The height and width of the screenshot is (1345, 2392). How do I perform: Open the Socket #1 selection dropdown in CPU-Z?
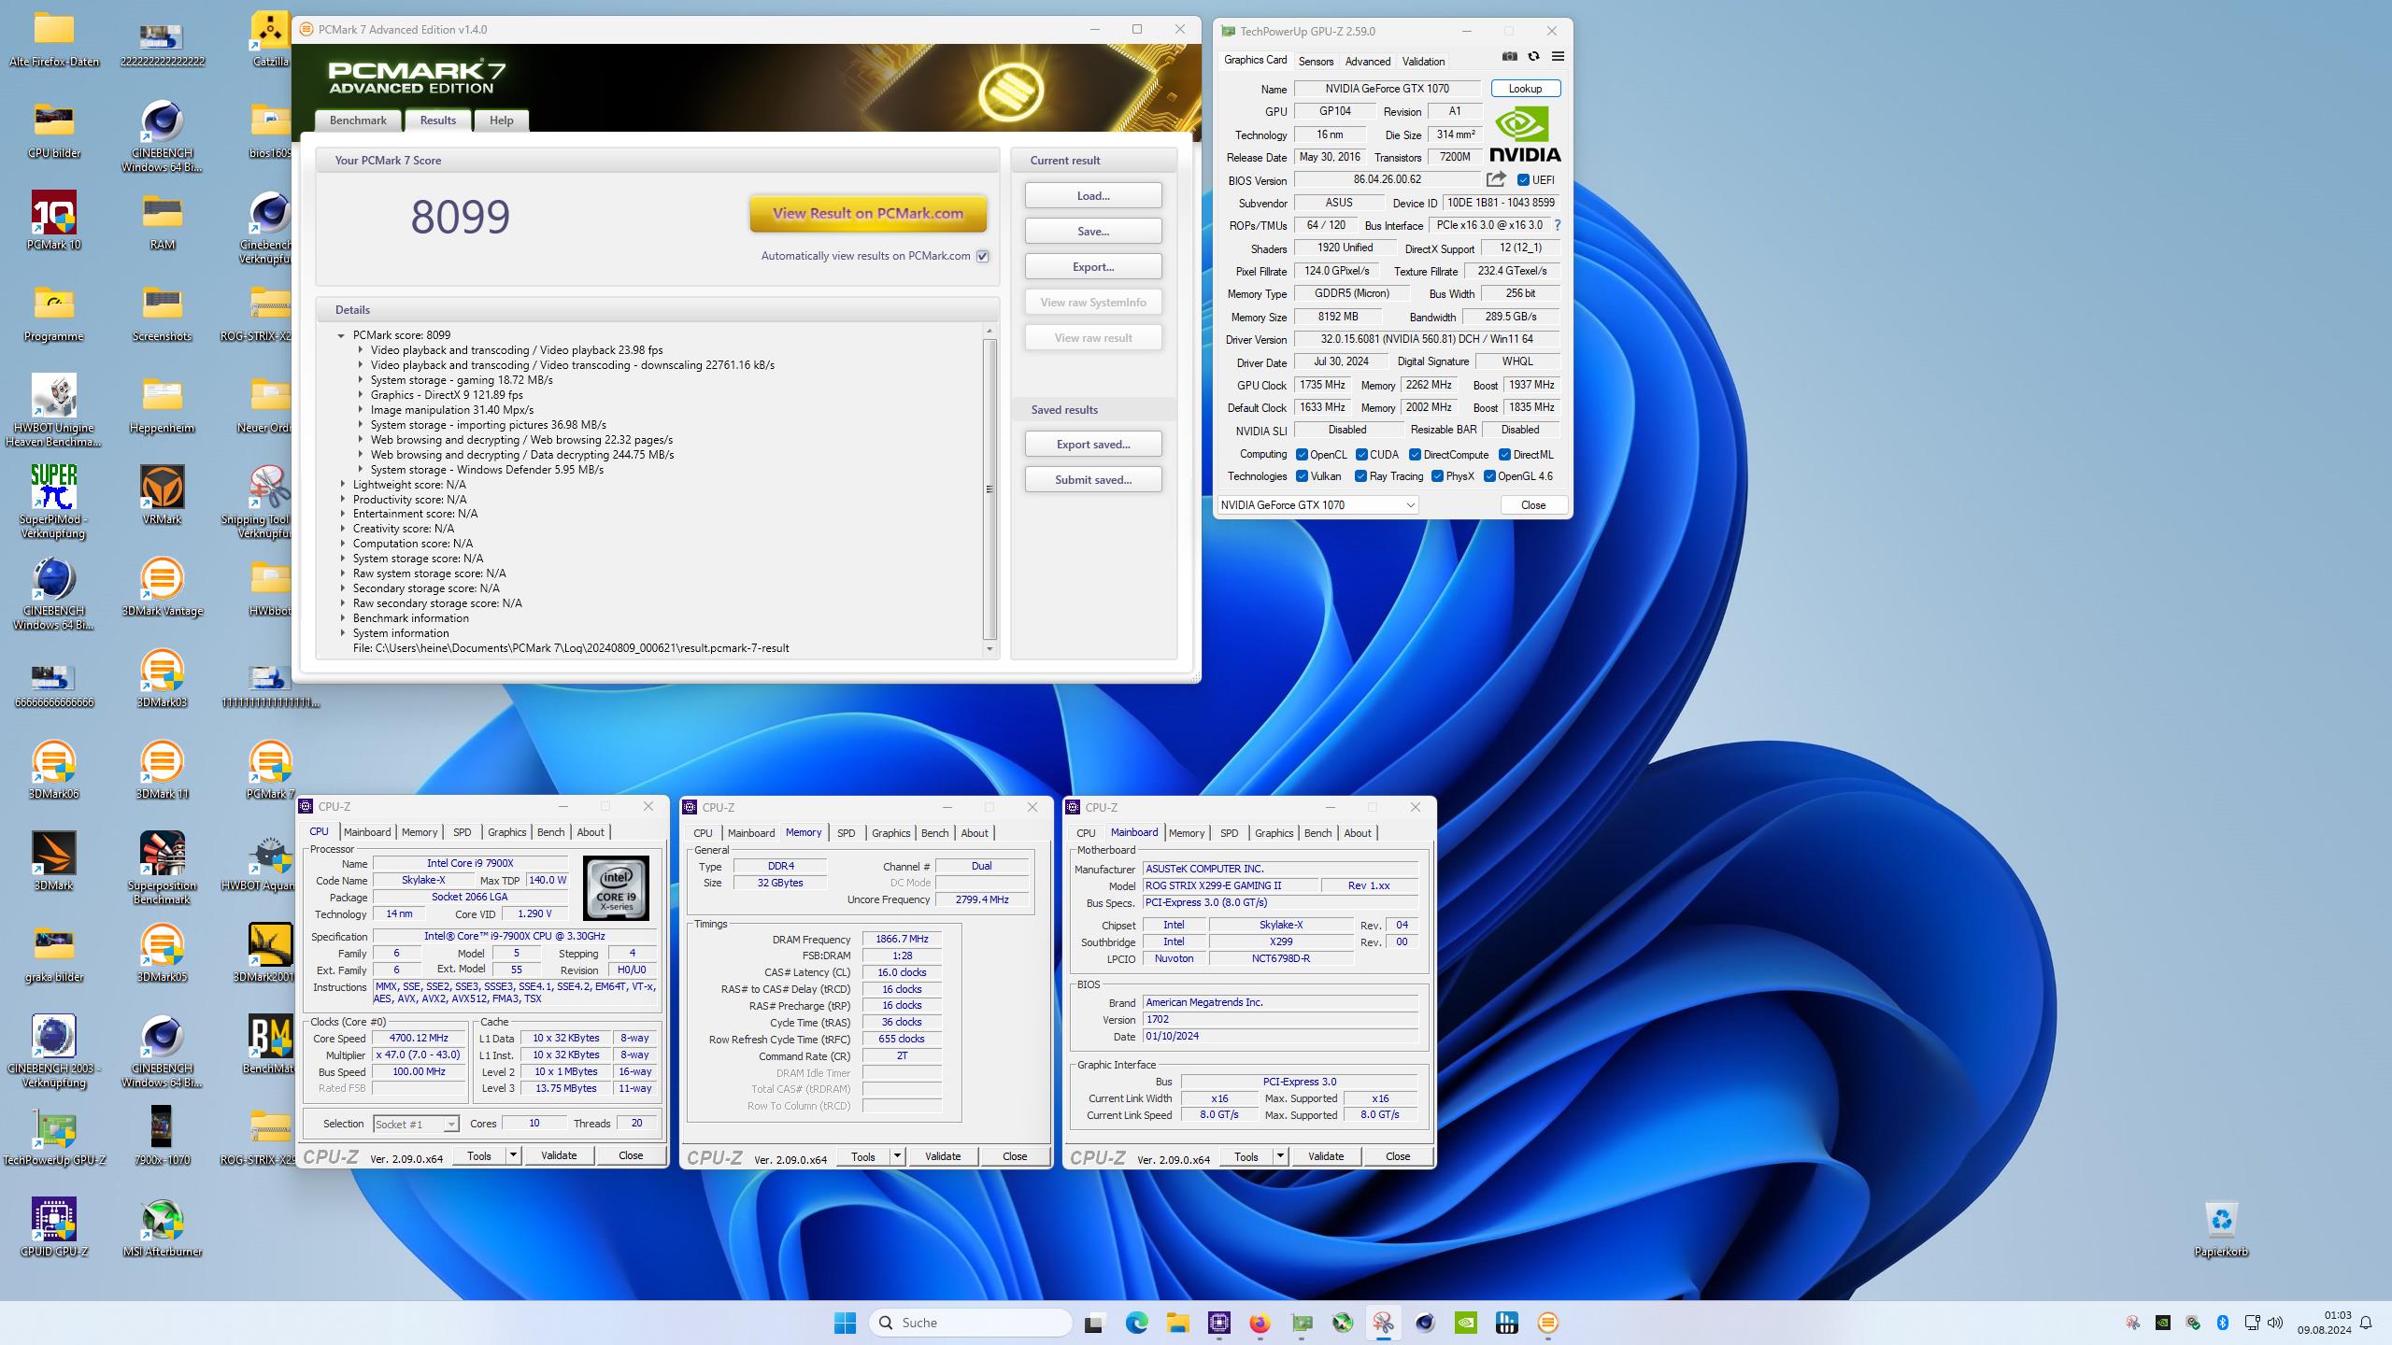[x=416, y=1124]
